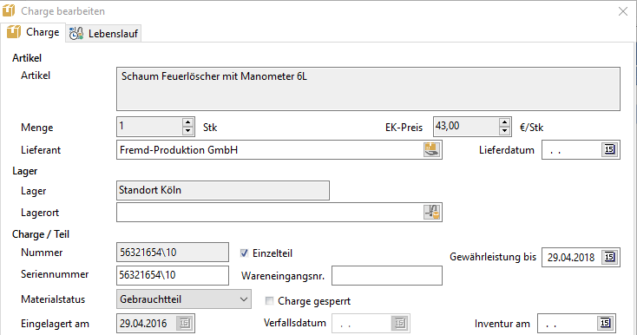This screenshot has height=335, width=637.
Task: Uncheck the Einzelteil checkbox
Action: (244, 253)
